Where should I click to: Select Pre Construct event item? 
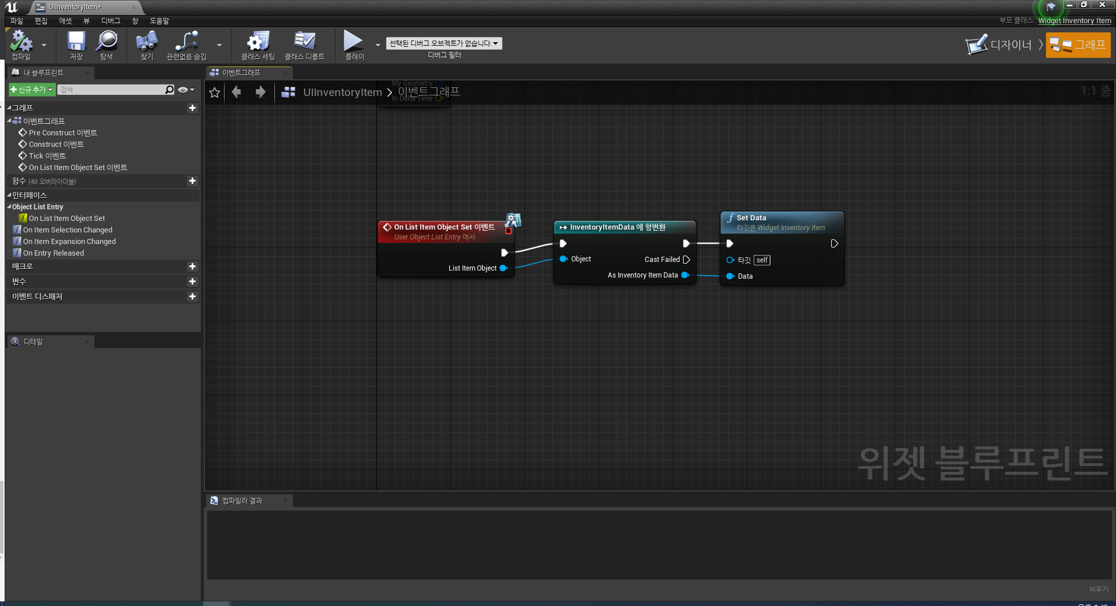tap(63, 132)
